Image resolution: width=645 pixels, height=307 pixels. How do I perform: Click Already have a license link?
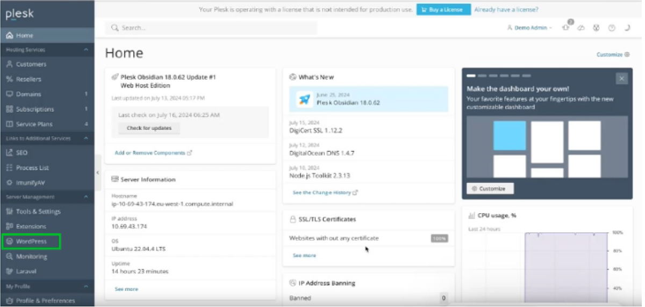pyautogui.click(x=506, y=10)
